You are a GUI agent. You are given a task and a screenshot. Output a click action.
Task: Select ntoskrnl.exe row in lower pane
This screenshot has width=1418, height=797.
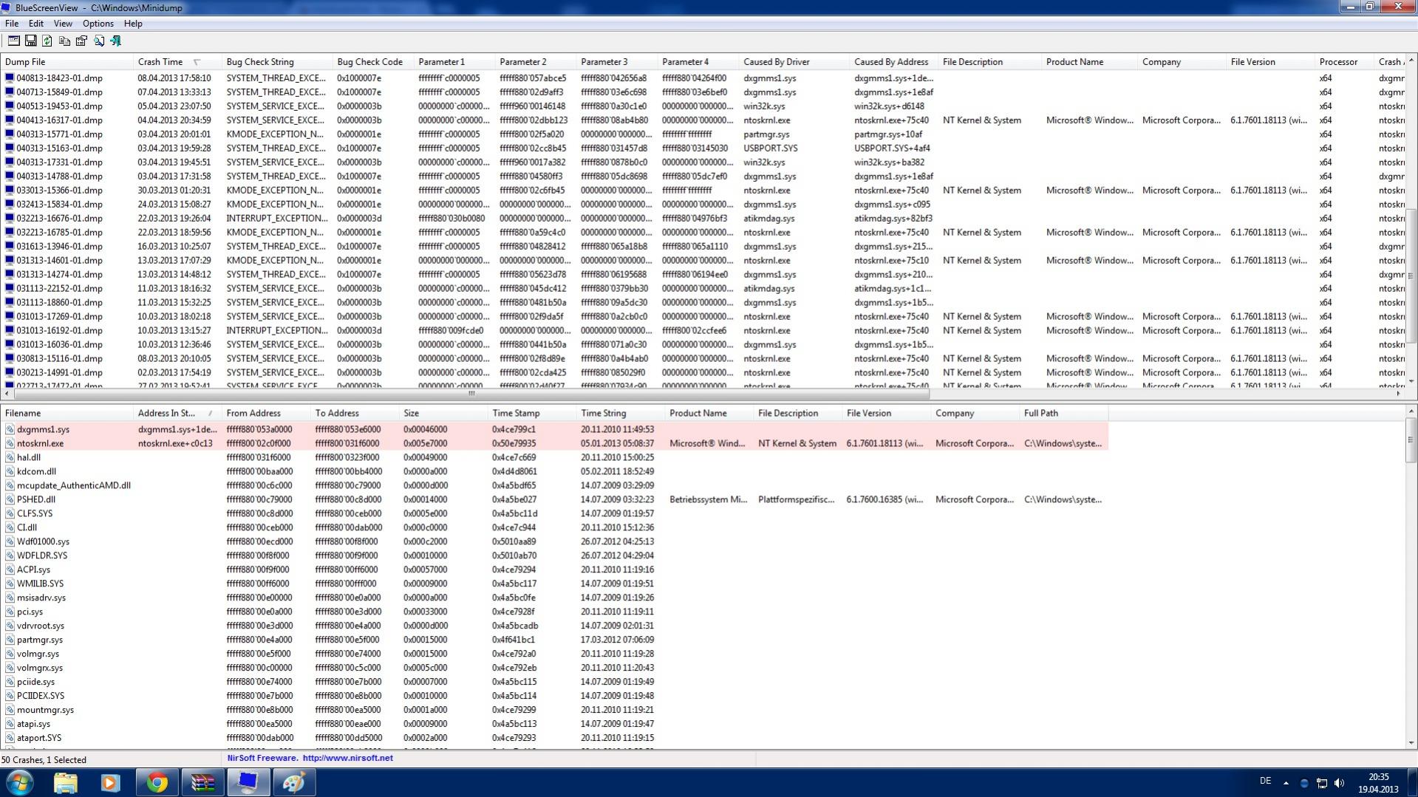coord(554,443)
